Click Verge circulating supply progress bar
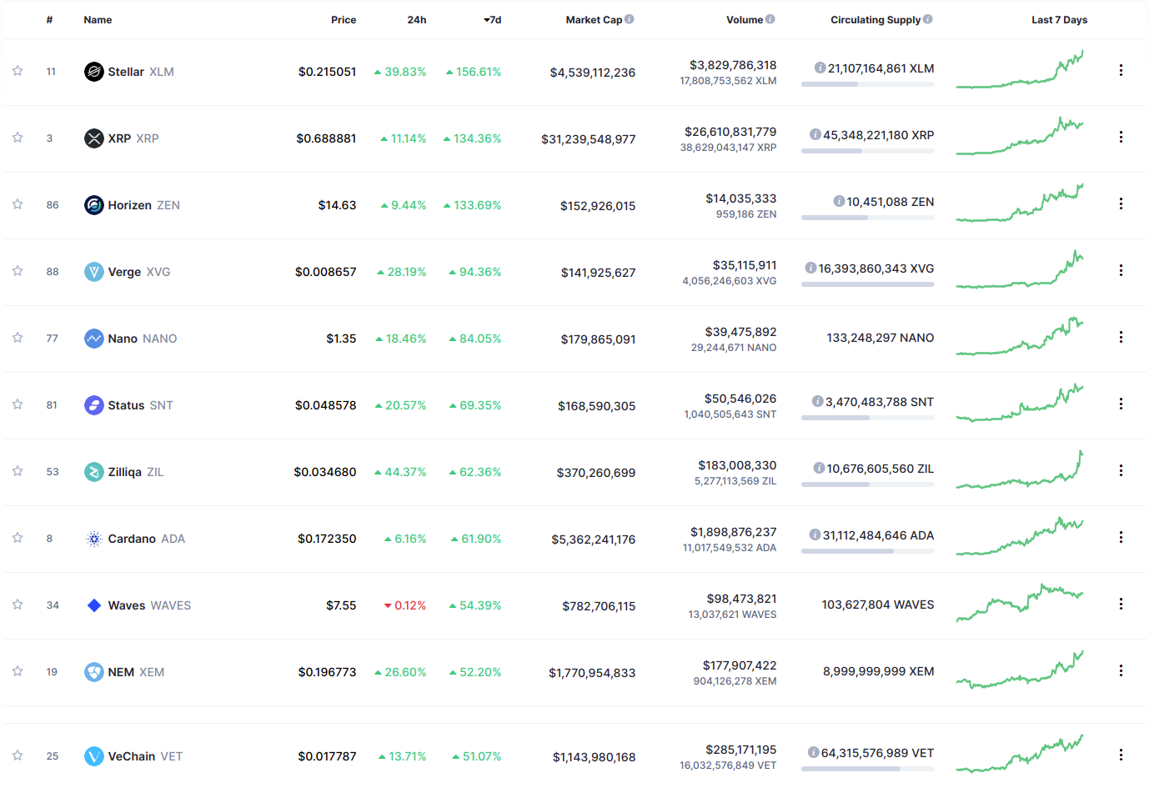 coord(867,284)
